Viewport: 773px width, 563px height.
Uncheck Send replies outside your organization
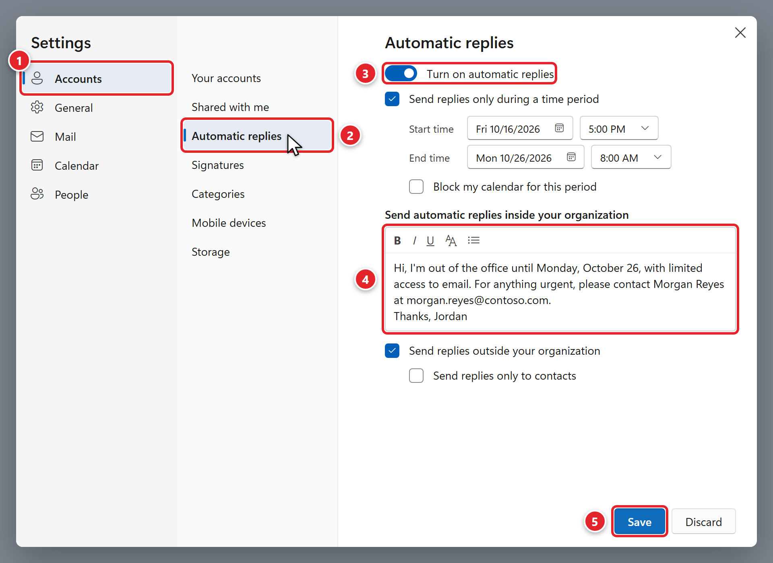tap(392, 351)
